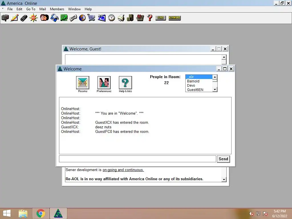The height and width of the screenshot is (219, 292).
Task: Click the red question mark help icon
Action: pos(150,18)
